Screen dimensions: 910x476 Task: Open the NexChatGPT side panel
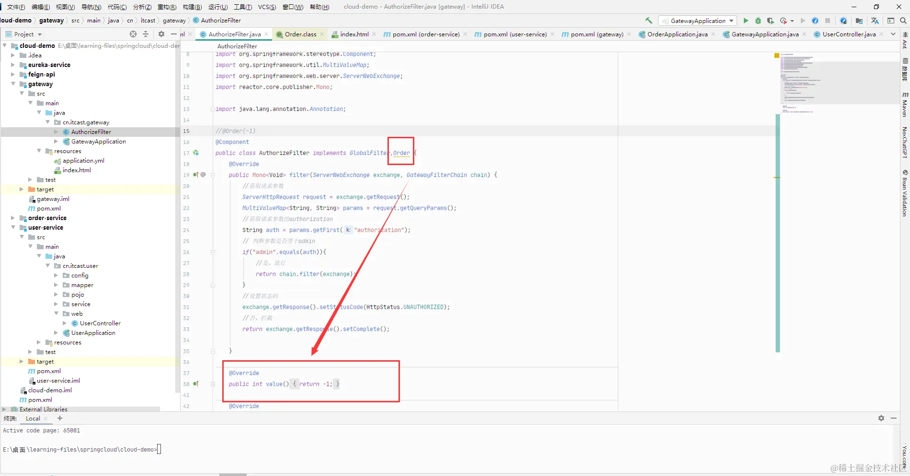[x=905, y=142]
